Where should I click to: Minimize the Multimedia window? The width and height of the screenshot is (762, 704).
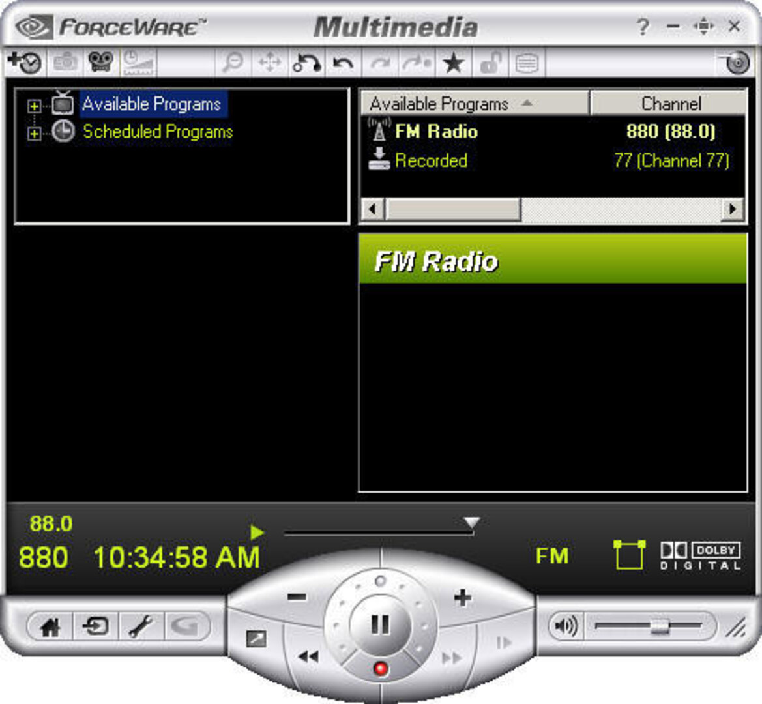coord(673,26)
